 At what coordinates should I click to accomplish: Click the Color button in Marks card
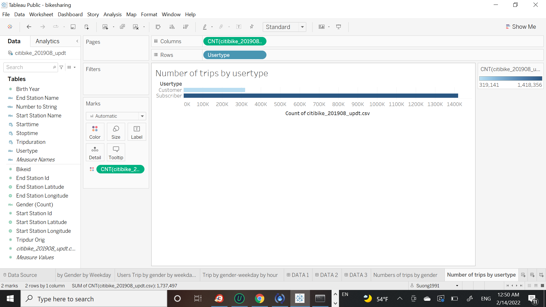pos(95,132)
